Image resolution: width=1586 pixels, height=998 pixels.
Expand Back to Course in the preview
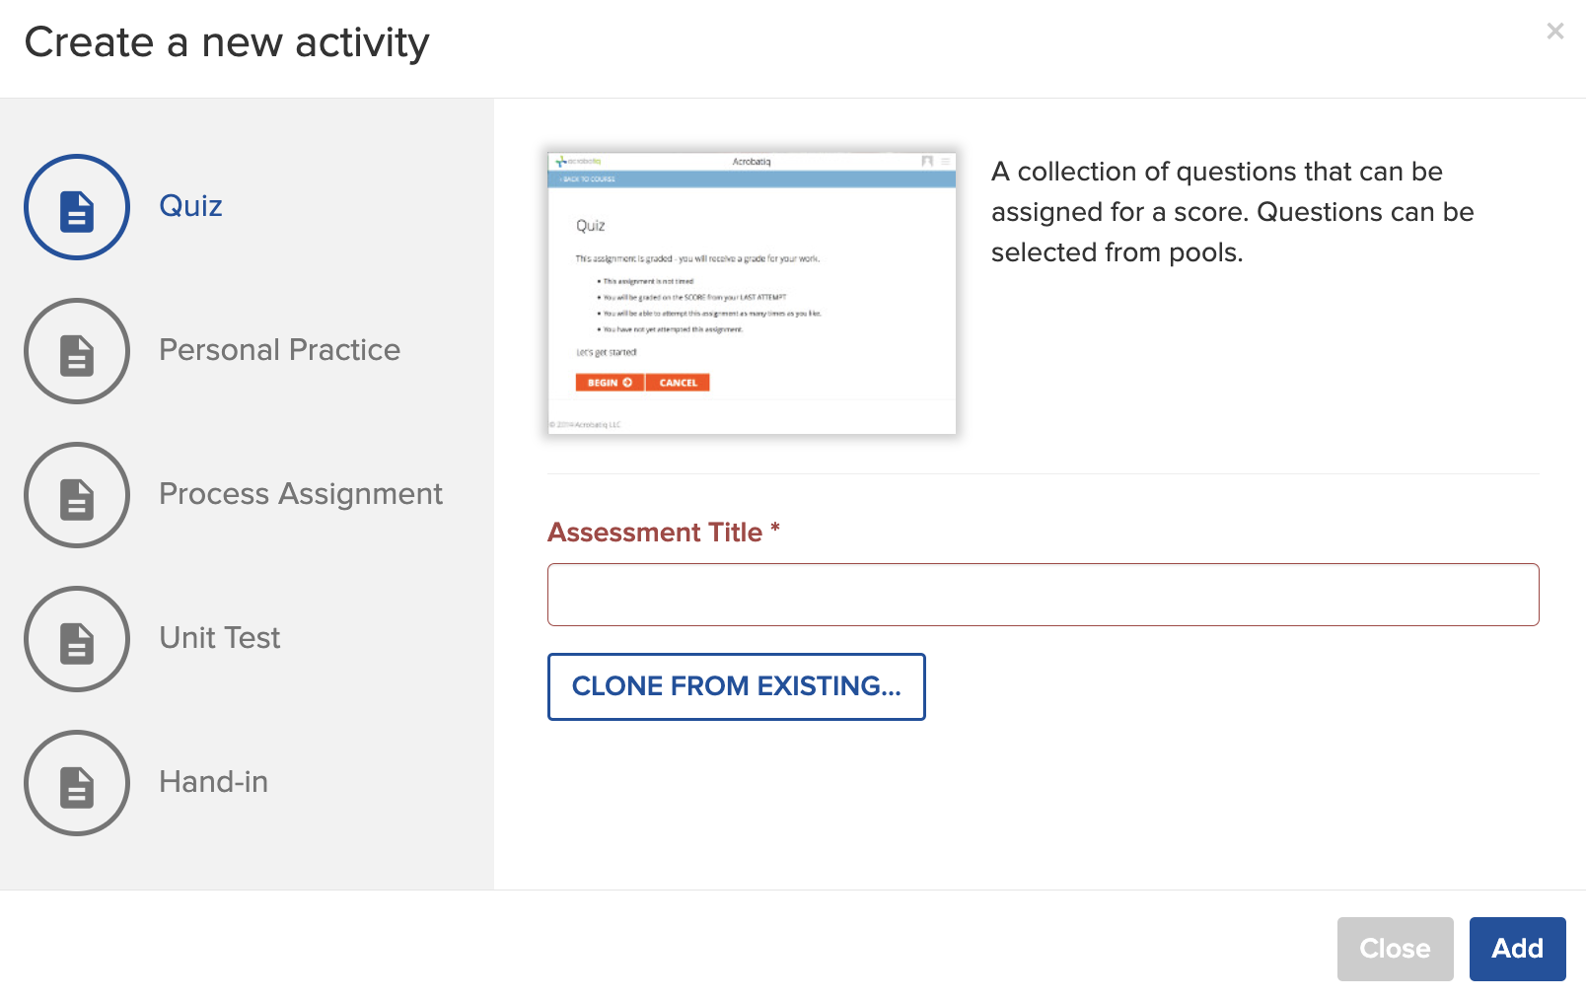(590, 180)
